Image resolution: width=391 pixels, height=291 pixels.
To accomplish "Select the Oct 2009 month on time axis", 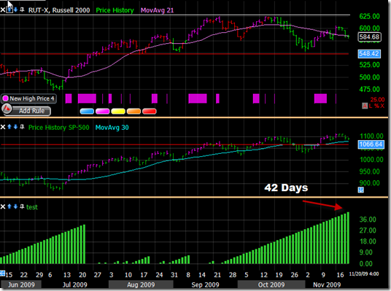I will (x=271, y=284).
